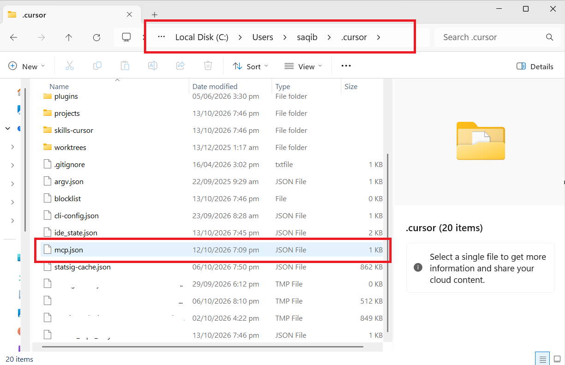Click the Rename icon in toolbar
565x365 pixels.
point(153,66)
